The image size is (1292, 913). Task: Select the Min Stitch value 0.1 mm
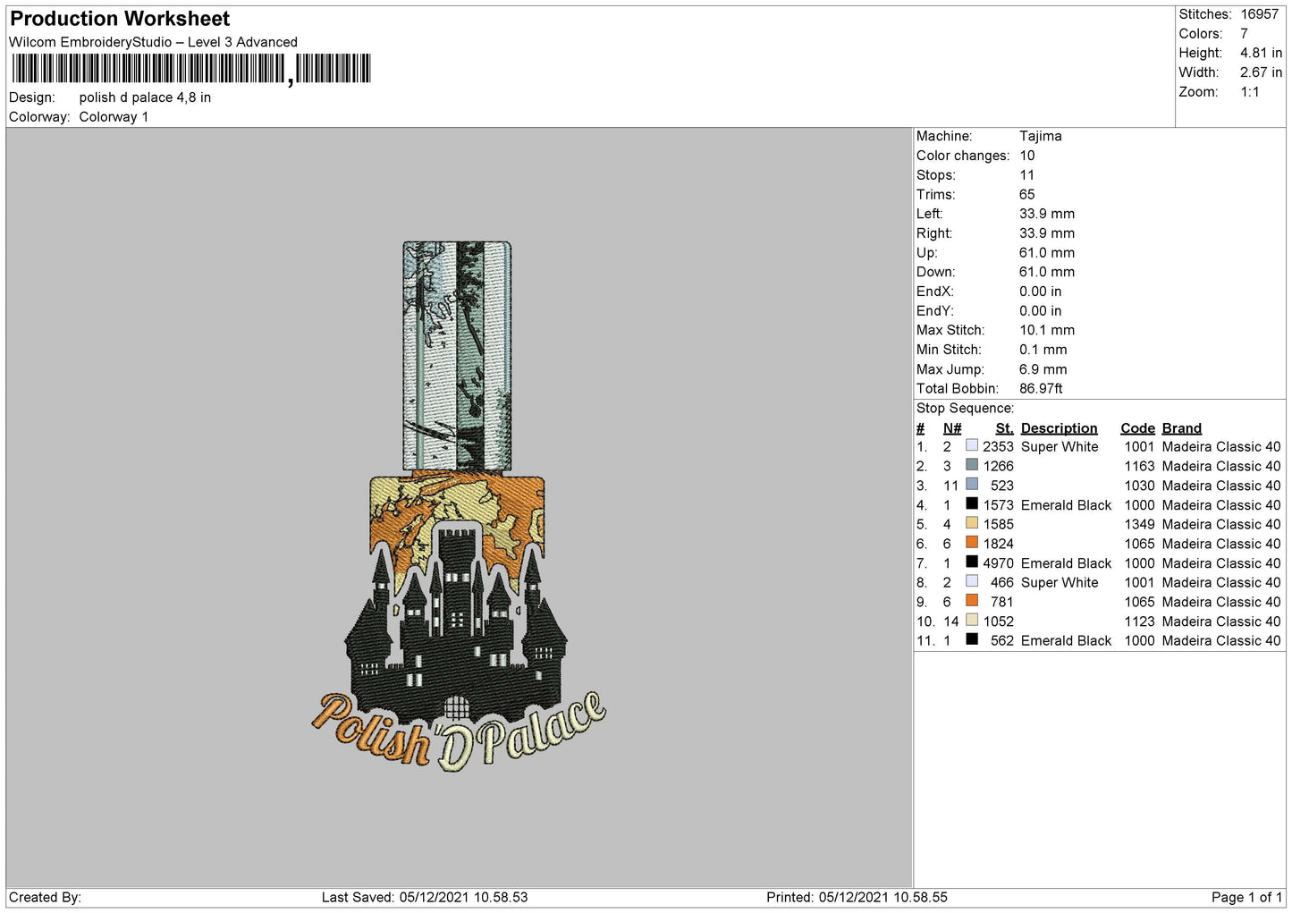point(1043,350)
